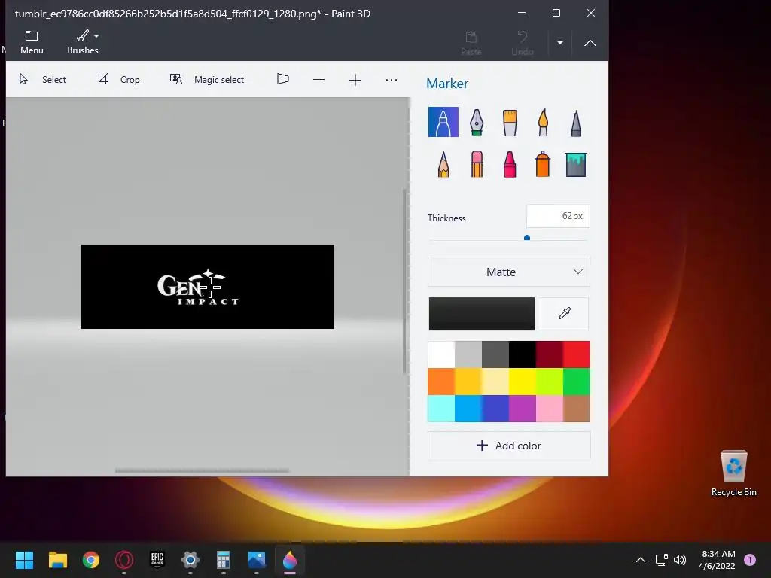Viewport: 771px width, 578px height.
Task: Open the Recycle Bin desktop icon
Action: click(x=733, y=473)
